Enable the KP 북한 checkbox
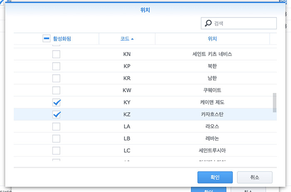The height and width of the screenshot is (192, 291). [56, 66]
